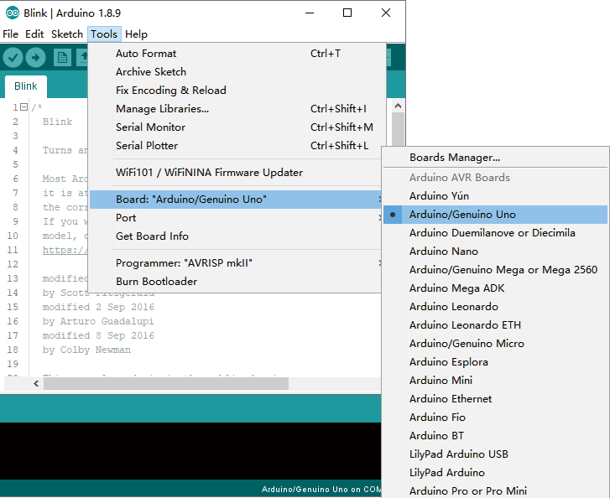
Task: Click the Arduino logo in the title bar
Action: 12,13
